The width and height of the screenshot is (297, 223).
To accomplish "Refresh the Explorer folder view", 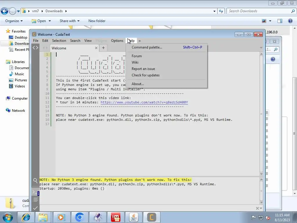I will pos(221,11).
